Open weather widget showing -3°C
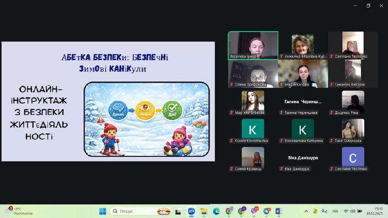This screenshot has width=388, height=218. tap(19, 211)
